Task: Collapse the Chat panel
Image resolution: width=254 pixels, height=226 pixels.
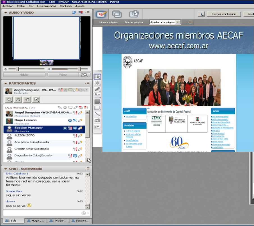Action: tap(6, 169)
